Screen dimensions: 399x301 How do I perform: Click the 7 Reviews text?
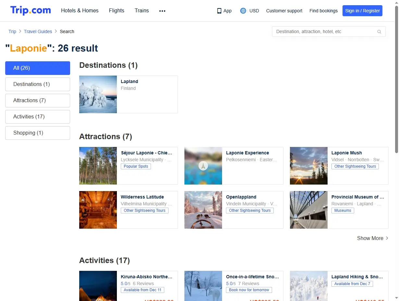click(x=249, y=283)
